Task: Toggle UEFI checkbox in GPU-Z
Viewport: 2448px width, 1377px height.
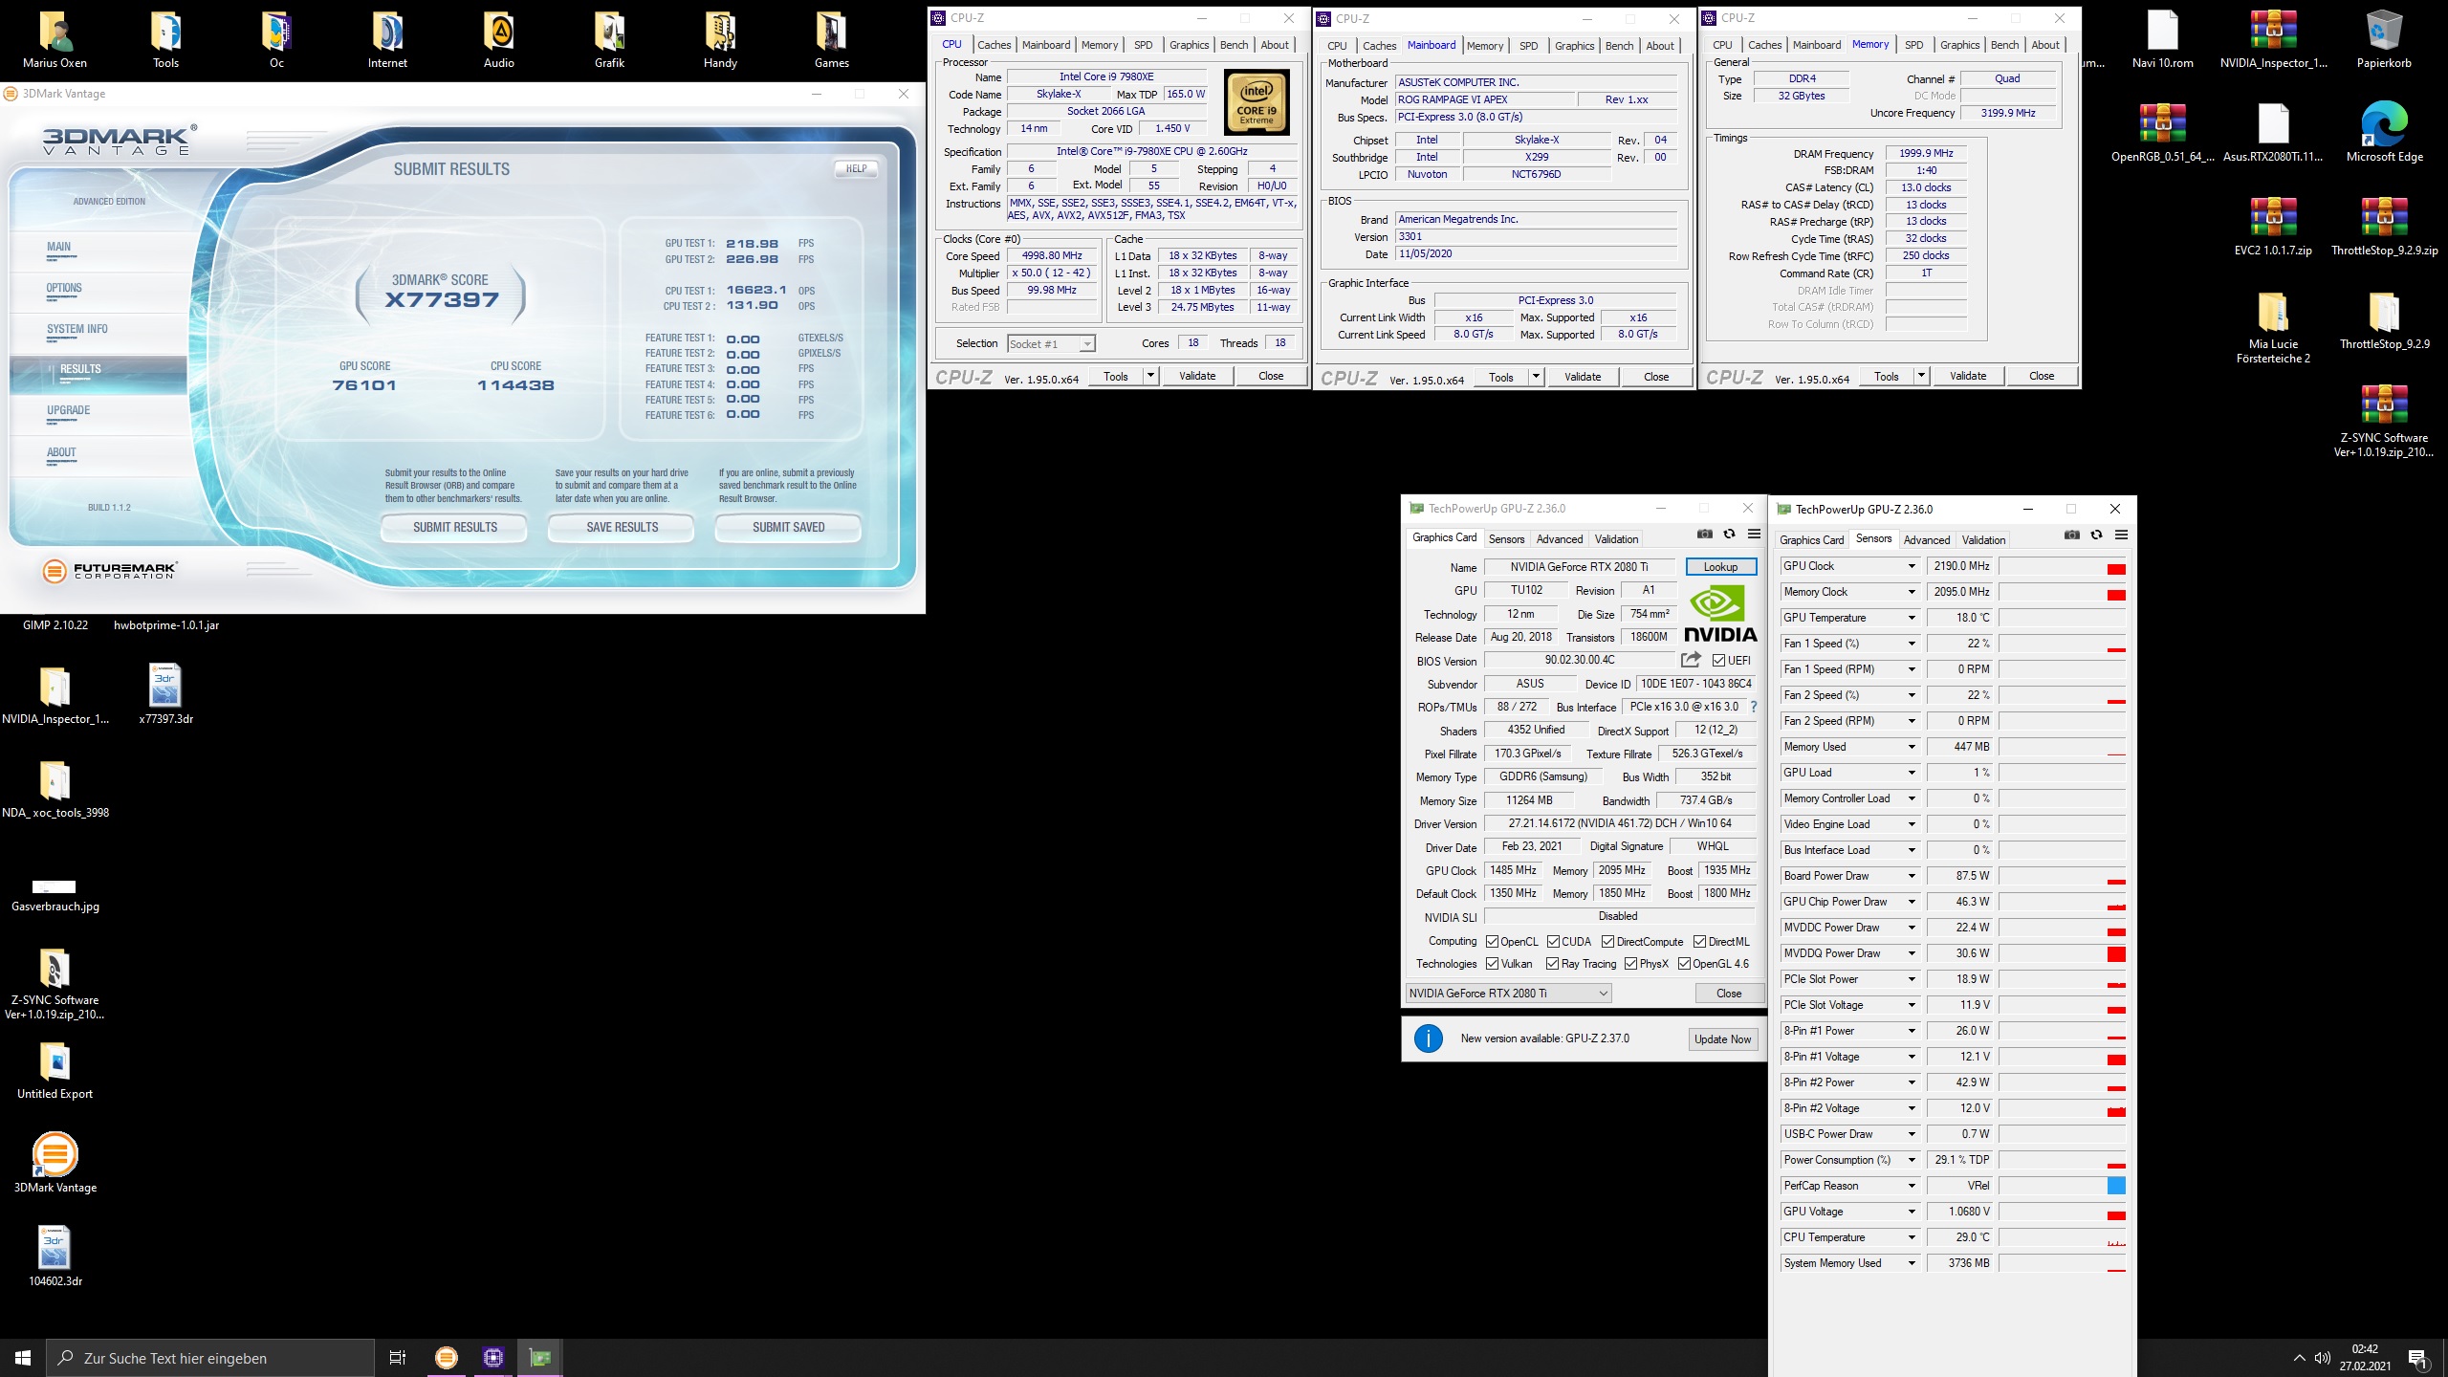Action: pyautogui.click(x=1718, y=661)
